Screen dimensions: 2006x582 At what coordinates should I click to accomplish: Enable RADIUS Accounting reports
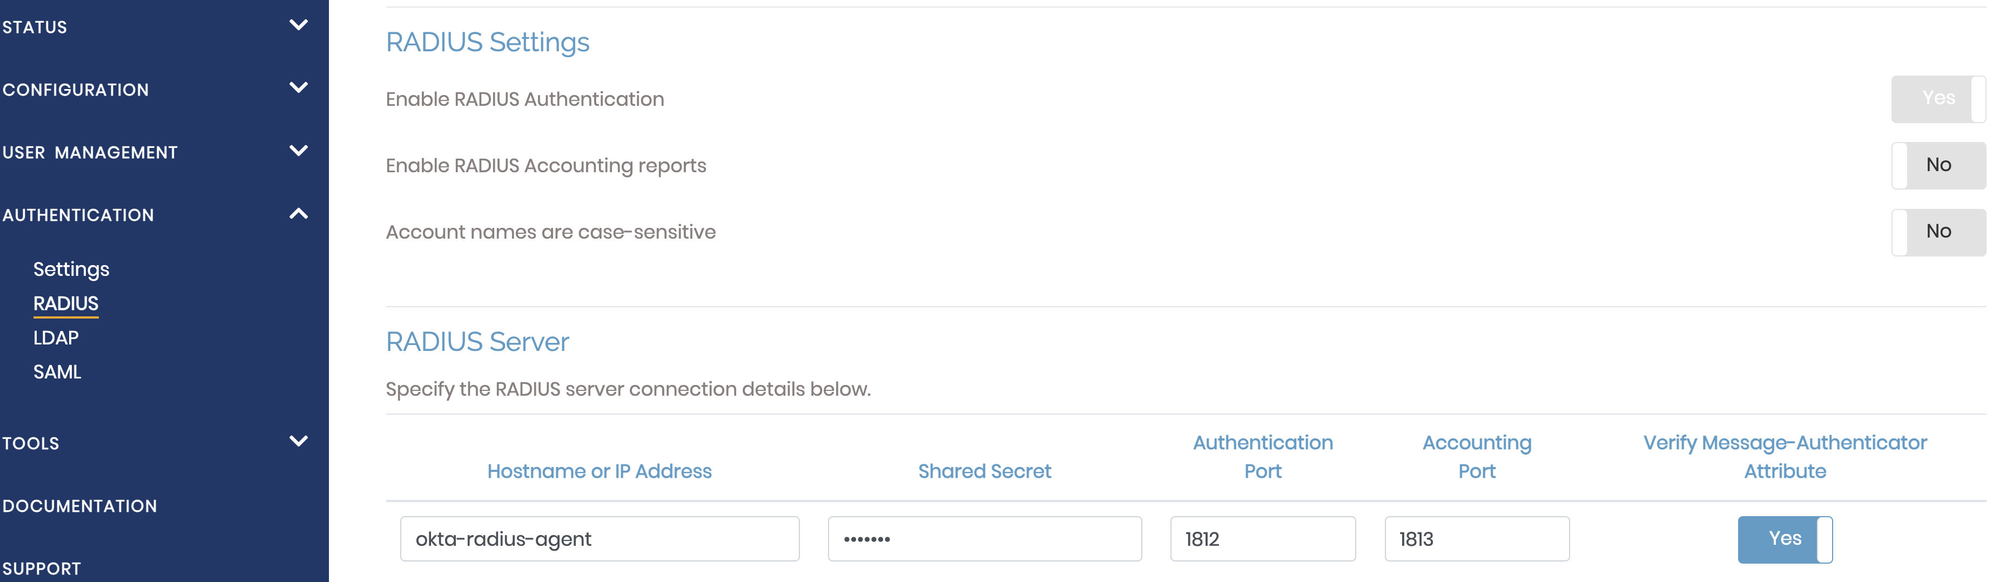tap(1938, 164)
